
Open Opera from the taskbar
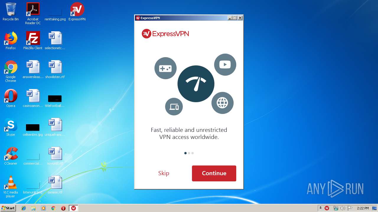tap(63, 208)
